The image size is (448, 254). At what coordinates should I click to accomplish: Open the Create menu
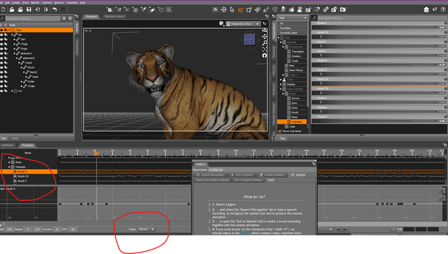(16, 3)
